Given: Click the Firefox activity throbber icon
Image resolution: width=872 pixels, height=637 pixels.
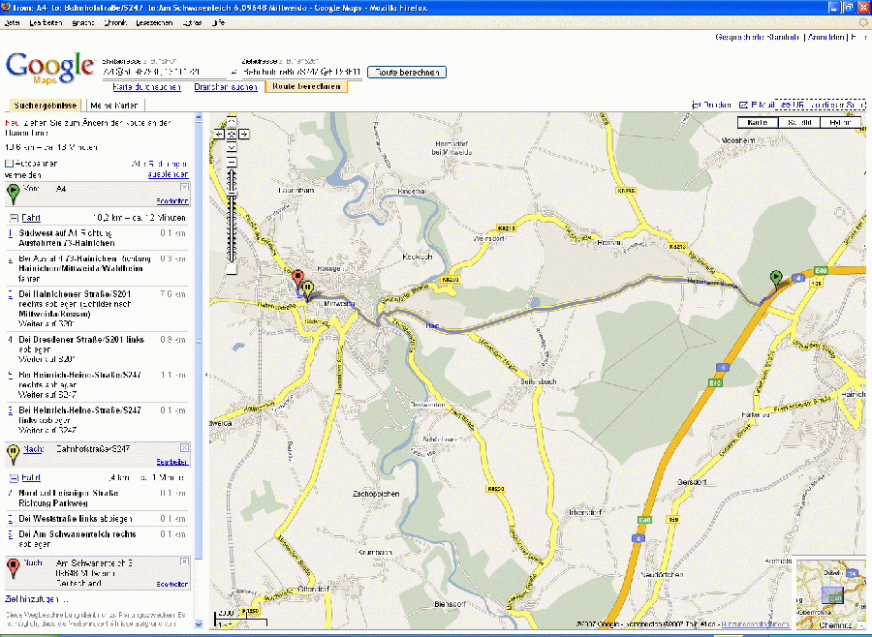Looking at the screenshot, I should pos(863,23).
